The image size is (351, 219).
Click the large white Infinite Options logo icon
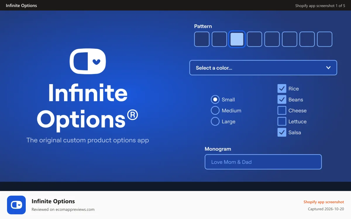tap(88, 61)
